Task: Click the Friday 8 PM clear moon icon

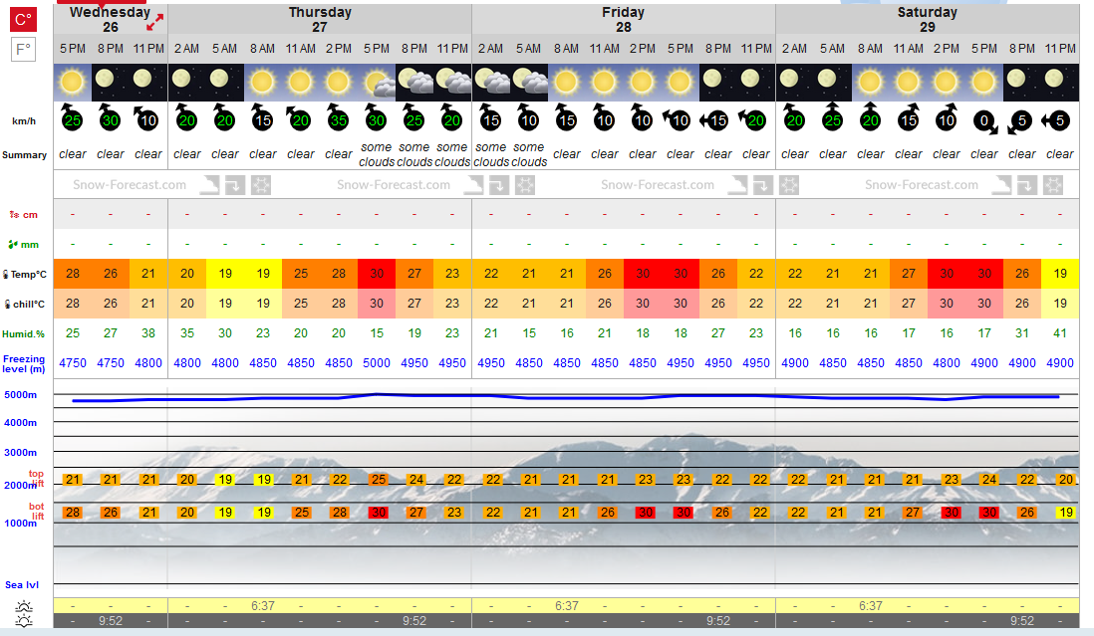Action: (718, 83)
